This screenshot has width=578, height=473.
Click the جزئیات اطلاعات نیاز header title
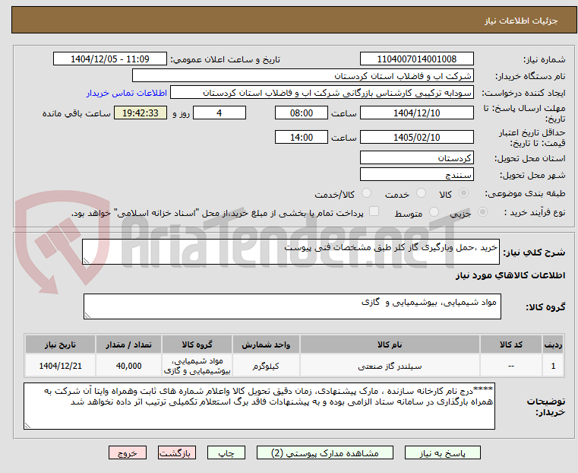tap(520, 21)
